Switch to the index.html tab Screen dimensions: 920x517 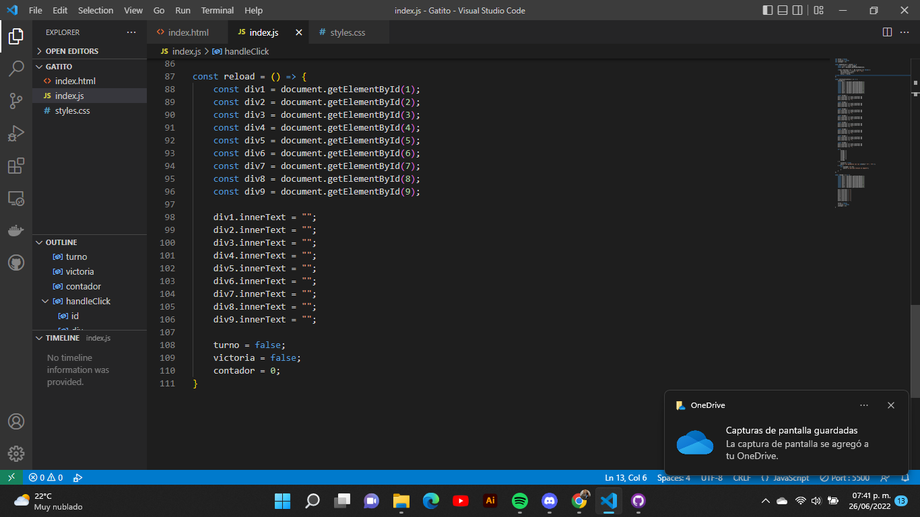(x=188, y=32)
